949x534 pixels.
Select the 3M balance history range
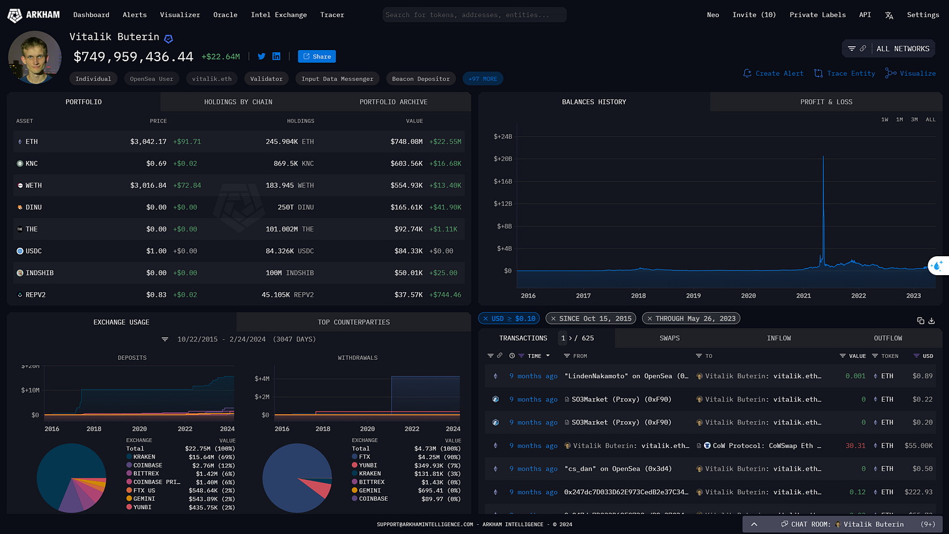(x=914, y=120)
